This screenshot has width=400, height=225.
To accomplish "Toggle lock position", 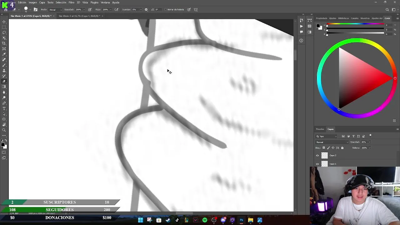I will [x=333, y=148].
